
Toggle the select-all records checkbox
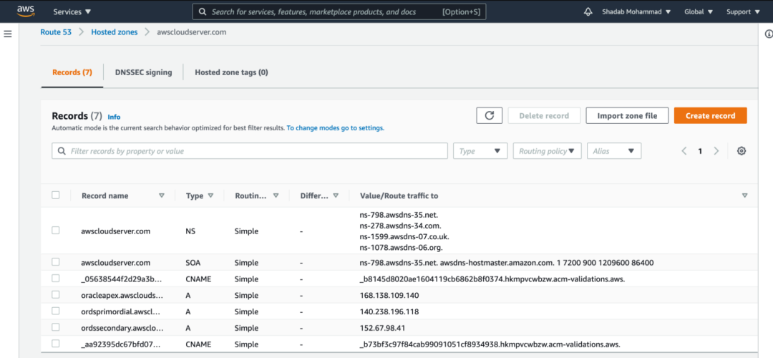[x=56, y=195]
